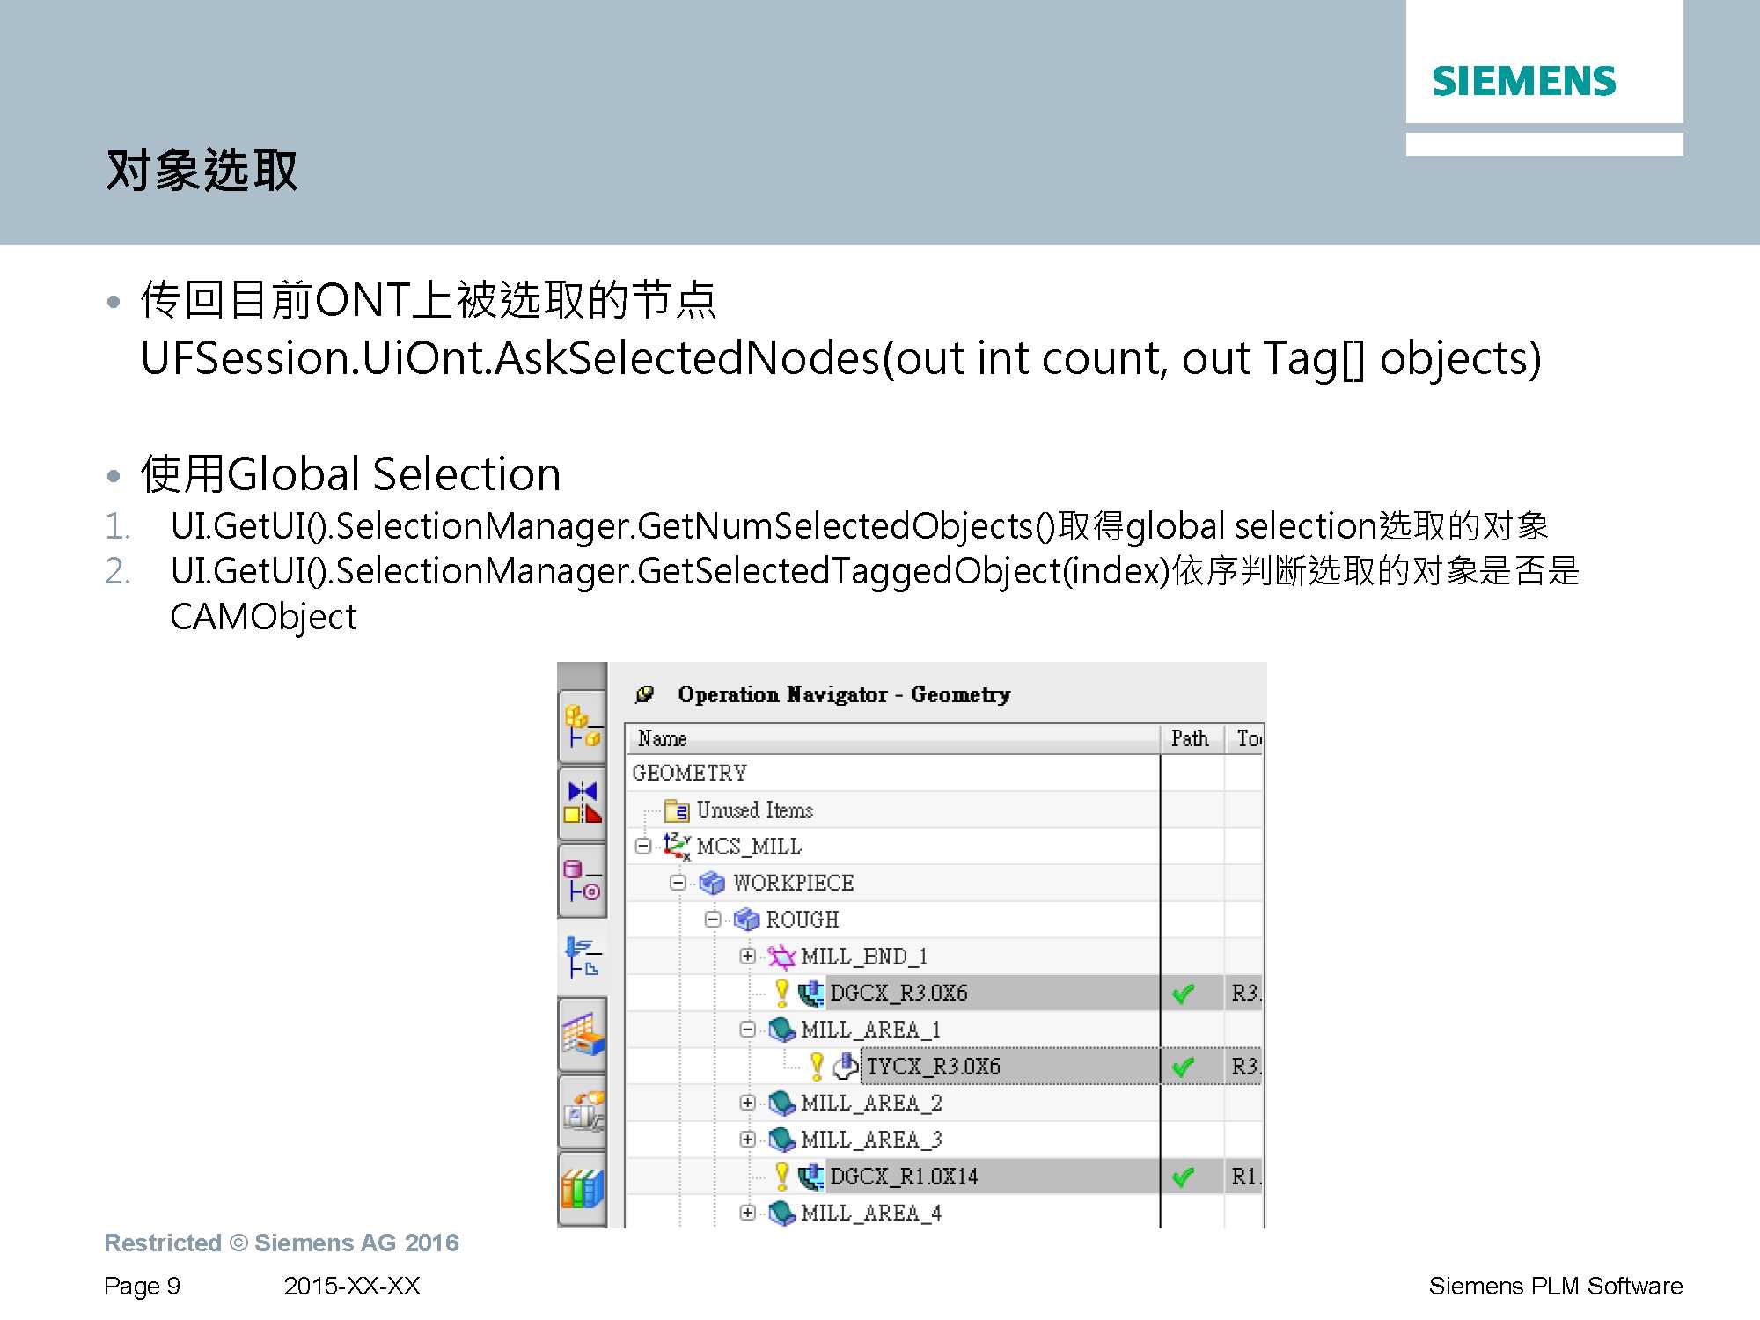Open the Part Navigator sidebar tab
Viewport: 1760px width, 1320px height.
[583, 880]
